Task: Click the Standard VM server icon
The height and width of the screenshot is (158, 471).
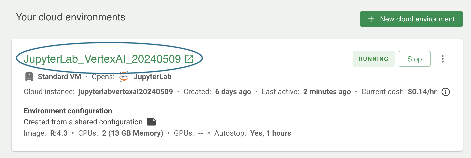Action: [x=29, y=77]
